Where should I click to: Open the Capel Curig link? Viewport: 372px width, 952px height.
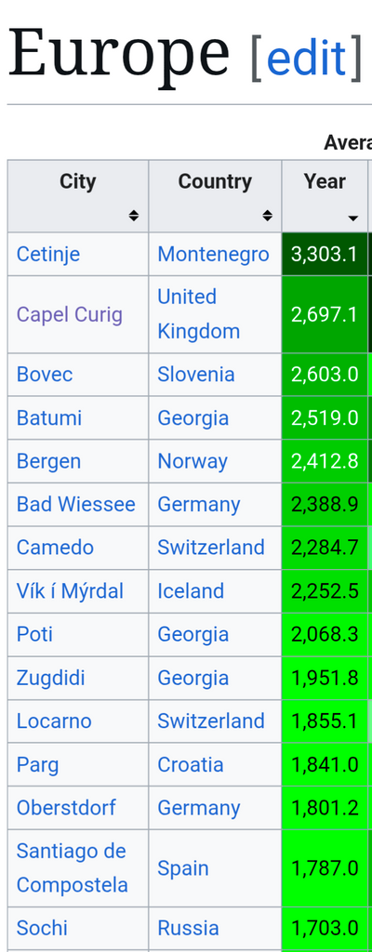tap(70, 314)
